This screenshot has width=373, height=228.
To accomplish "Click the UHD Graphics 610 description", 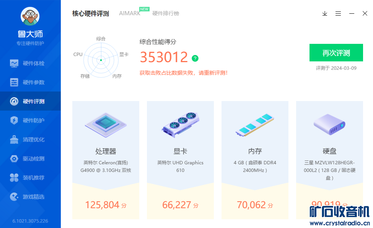I will (180, 167).
